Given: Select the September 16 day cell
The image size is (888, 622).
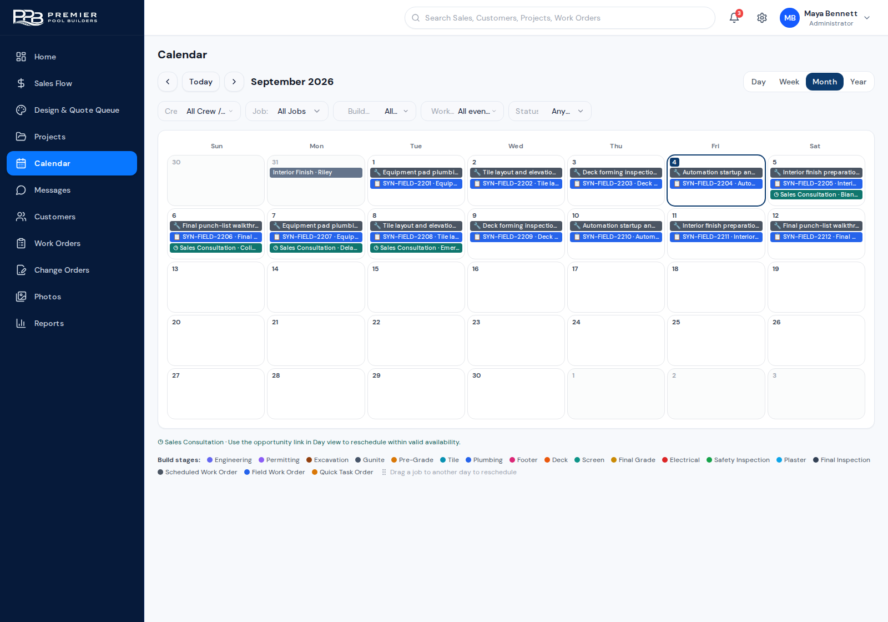Looking at the screenshot, I should [516, 287].
